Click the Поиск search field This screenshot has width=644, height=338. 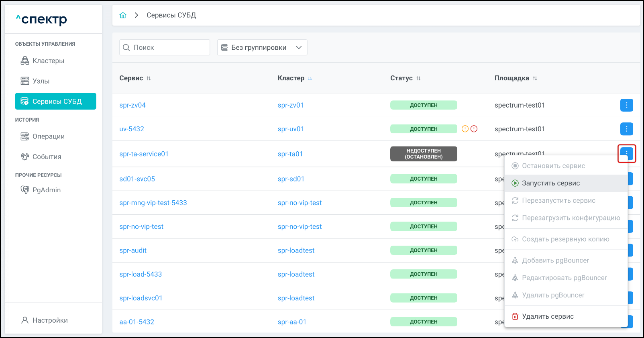tap(169, 47)
